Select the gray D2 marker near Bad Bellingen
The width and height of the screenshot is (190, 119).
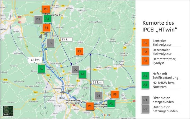(x=50, y=43)
